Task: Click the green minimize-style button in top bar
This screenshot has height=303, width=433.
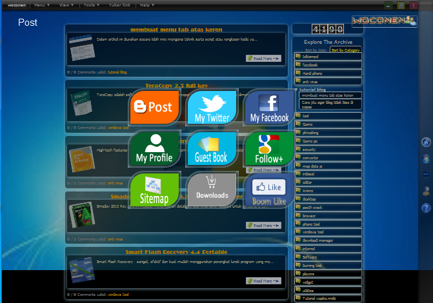Action: point(388,5)
